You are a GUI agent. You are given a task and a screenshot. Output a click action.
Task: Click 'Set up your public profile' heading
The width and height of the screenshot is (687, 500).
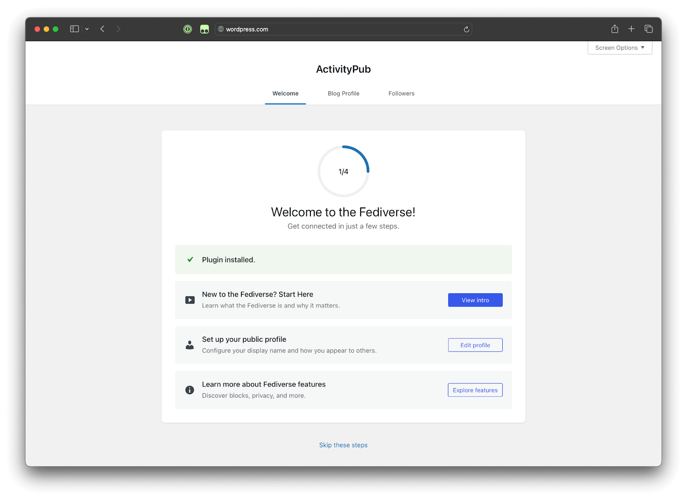pos(244,339)
